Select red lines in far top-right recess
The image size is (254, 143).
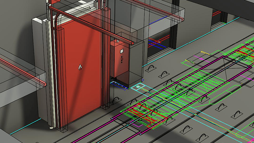click(216, 14)
